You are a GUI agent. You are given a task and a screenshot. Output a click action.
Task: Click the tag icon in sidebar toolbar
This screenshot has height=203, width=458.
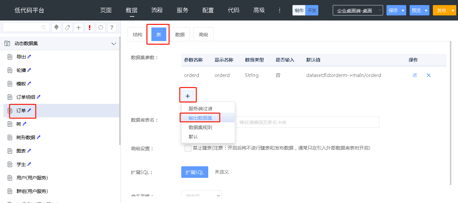click(x=67, y=28)
